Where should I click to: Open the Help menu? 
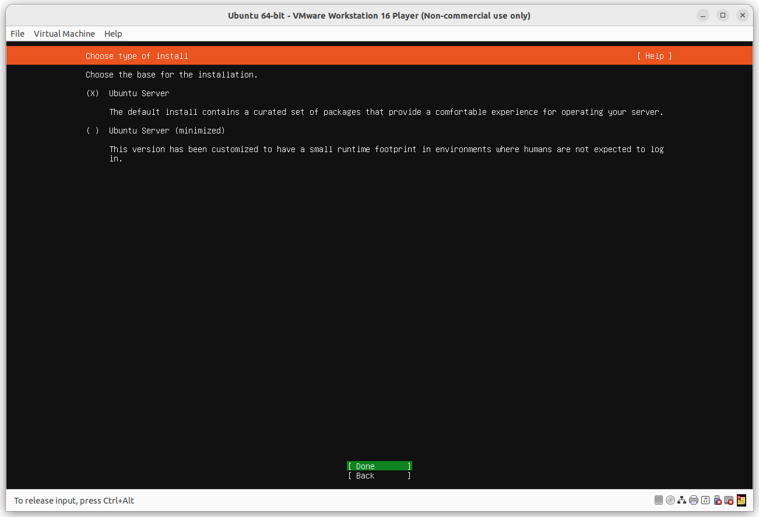[113, 34]
